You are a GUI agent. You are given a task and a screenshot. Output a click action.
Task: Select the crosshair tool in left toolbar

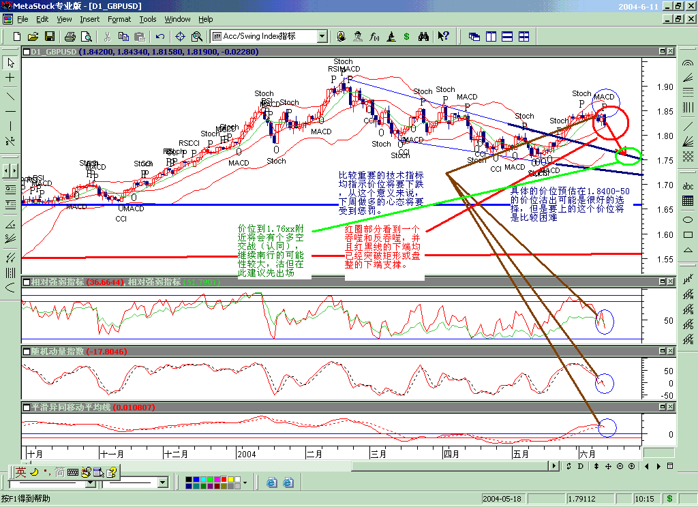10,78
